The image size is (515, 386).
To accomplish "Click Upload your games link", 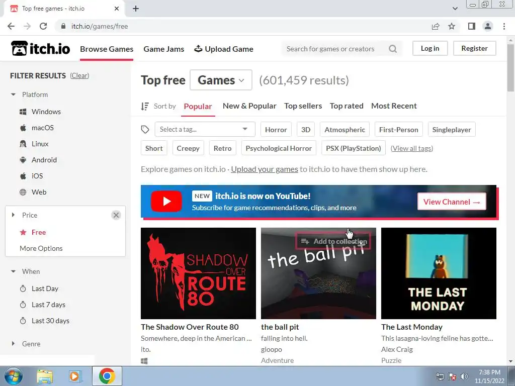I will click(265, 169).
